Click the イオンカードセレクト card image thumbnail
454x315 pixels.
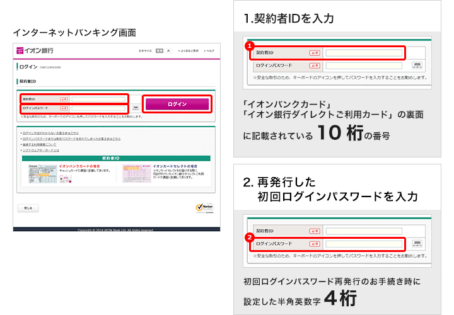(137, 173)
